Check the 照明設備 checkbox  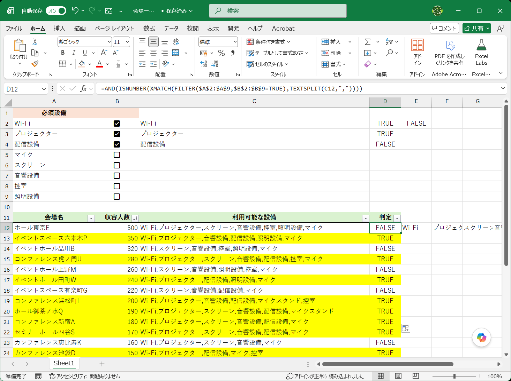(x=117, y=197)
